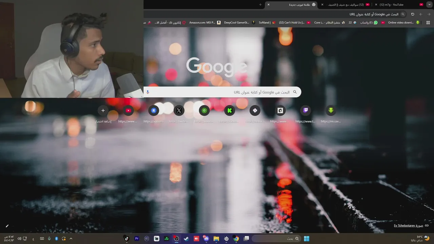Switch to the m7g - YouTube tab
Image resolution: width=434 pixels, height=244 pixels.
pos(398,5)
